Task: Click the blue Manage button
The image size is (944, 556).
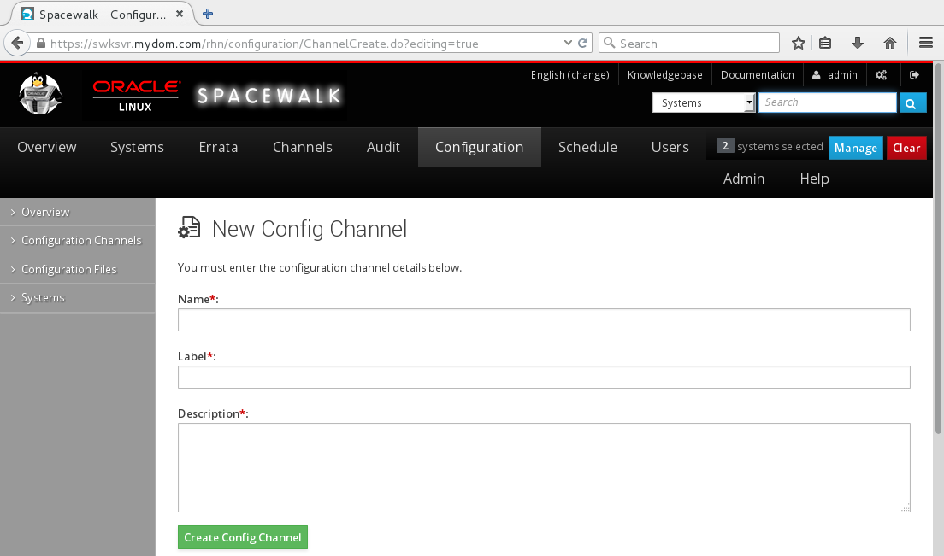Action: (x=855, y=148)
